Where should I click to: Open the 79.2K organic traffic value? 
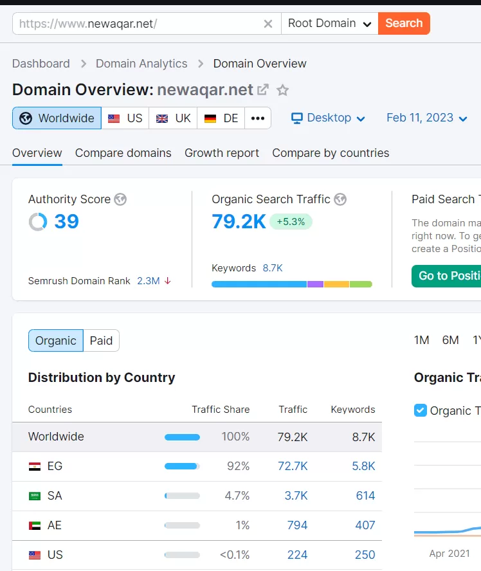point(239,221)
